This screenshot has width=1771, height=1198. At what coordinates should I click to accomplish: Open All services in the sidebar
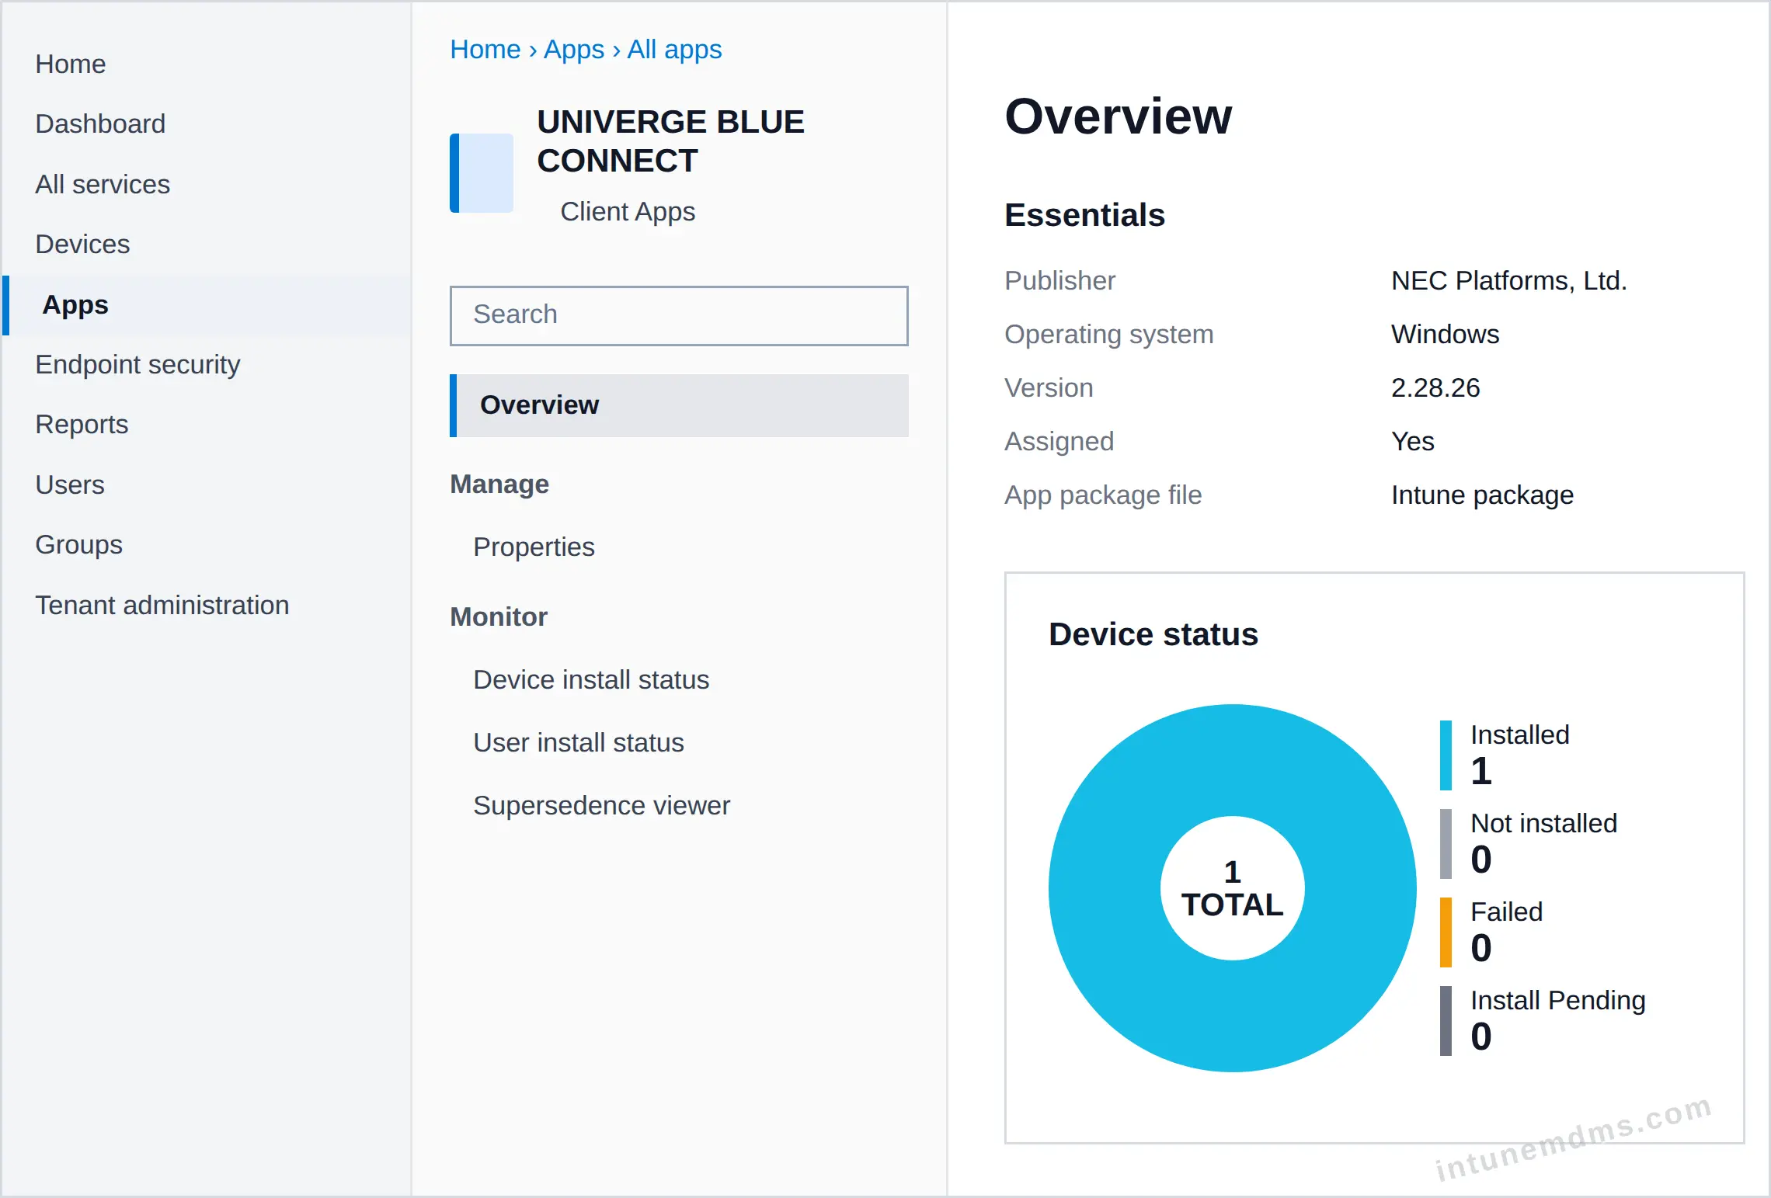[103, 184]
